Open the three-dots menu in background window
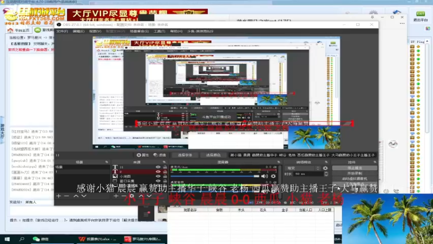Screen dimensions: 433x244 402,23
